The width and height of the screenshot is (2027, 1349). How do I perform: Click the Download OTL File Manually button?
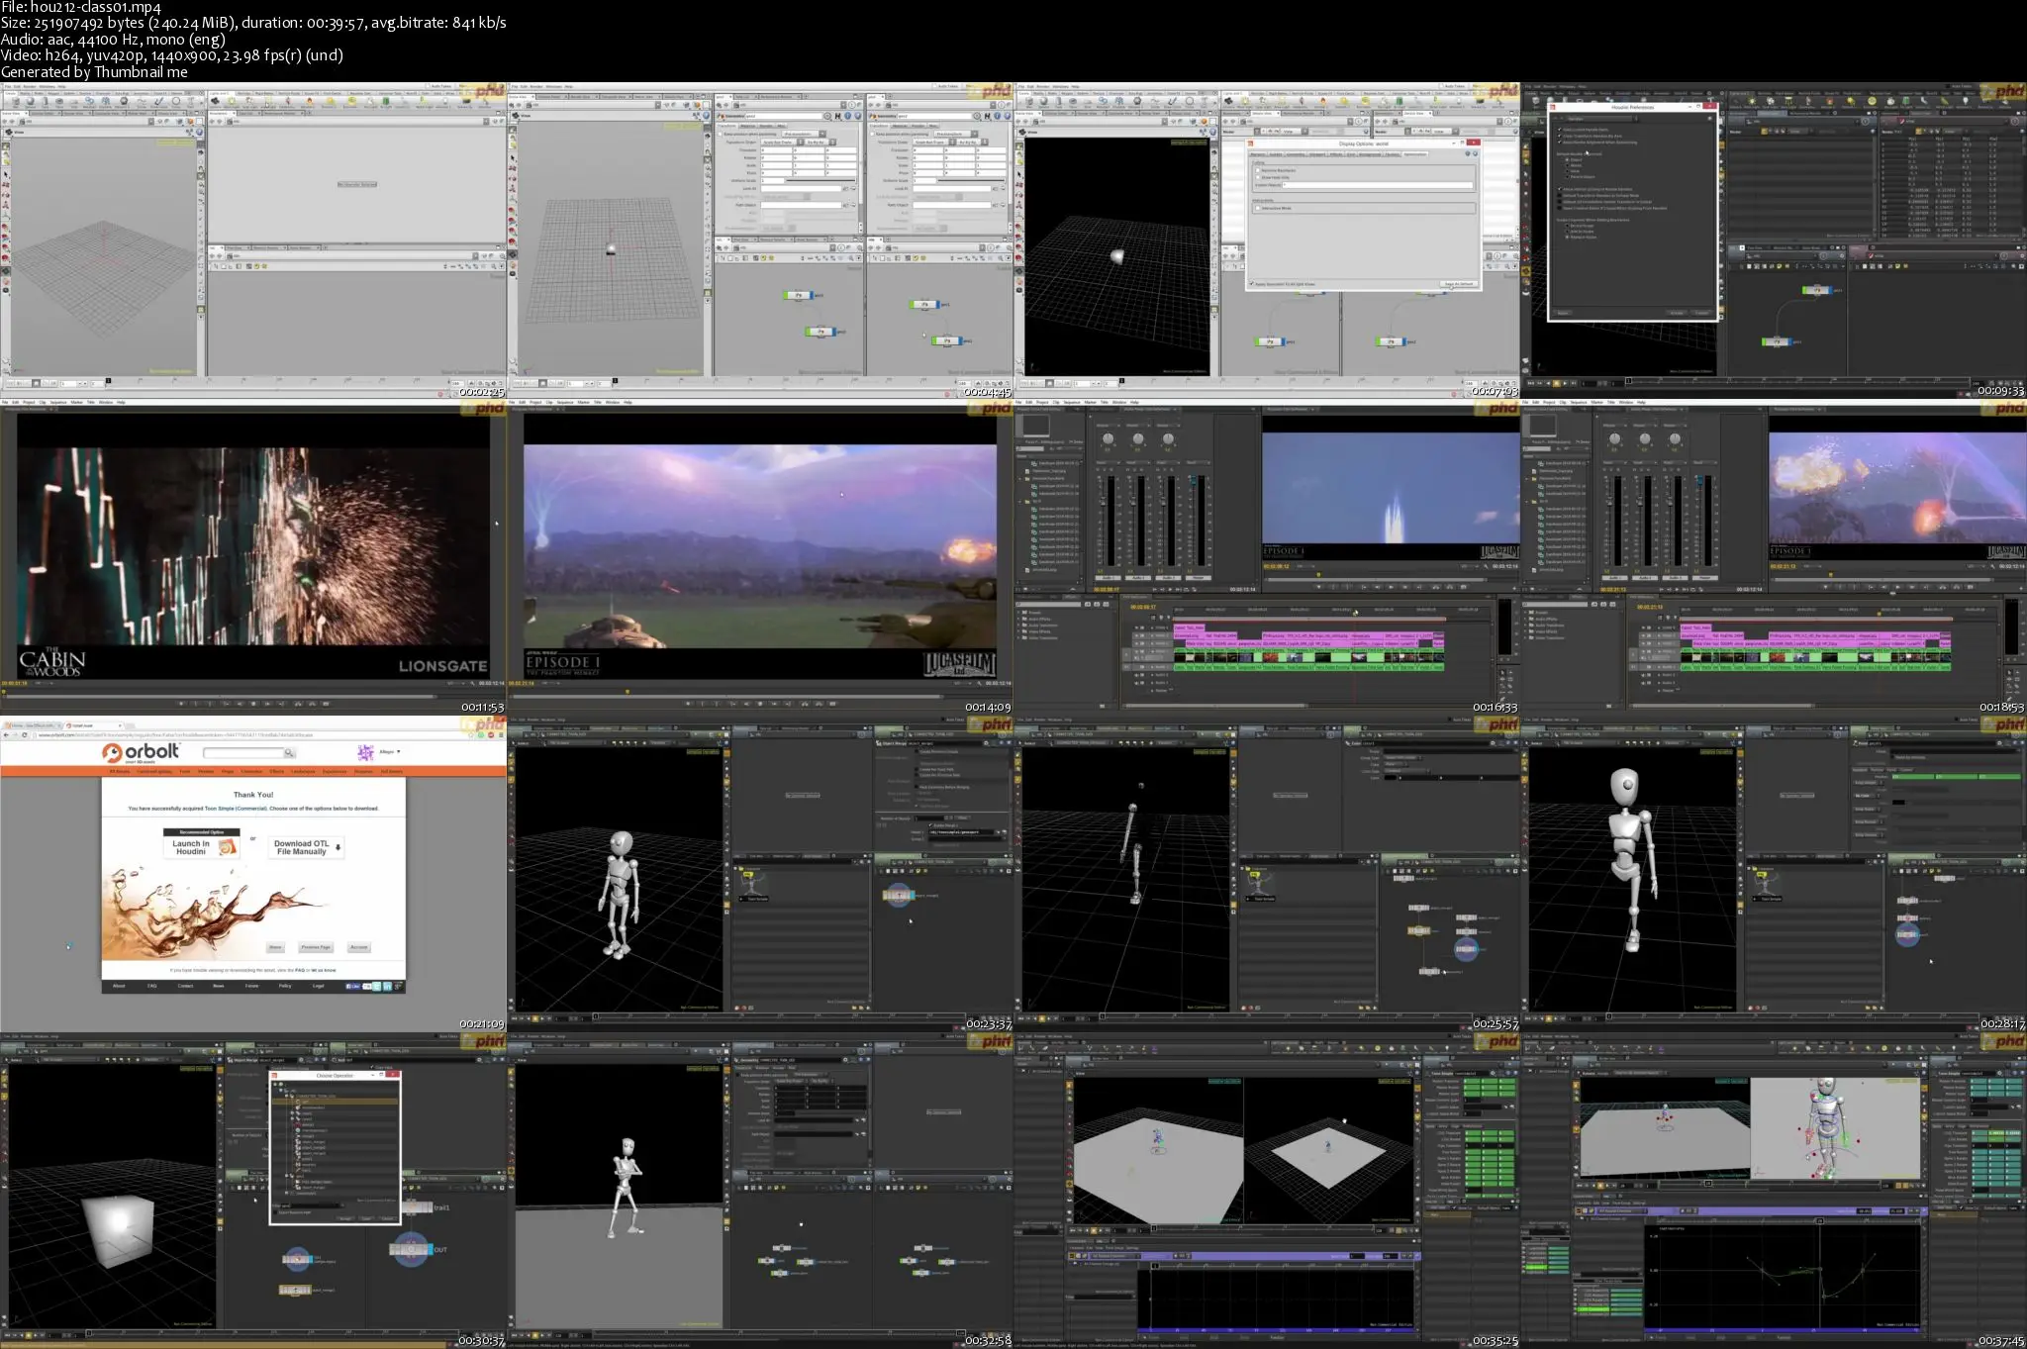[x=305, y=848]
